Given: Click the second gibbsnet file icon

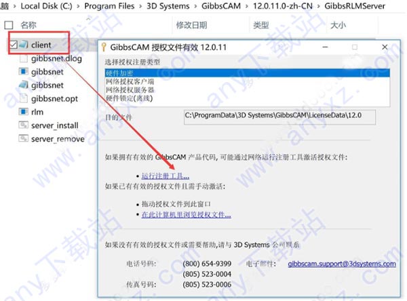Looking at the screenshot, I should pos(23,85).
